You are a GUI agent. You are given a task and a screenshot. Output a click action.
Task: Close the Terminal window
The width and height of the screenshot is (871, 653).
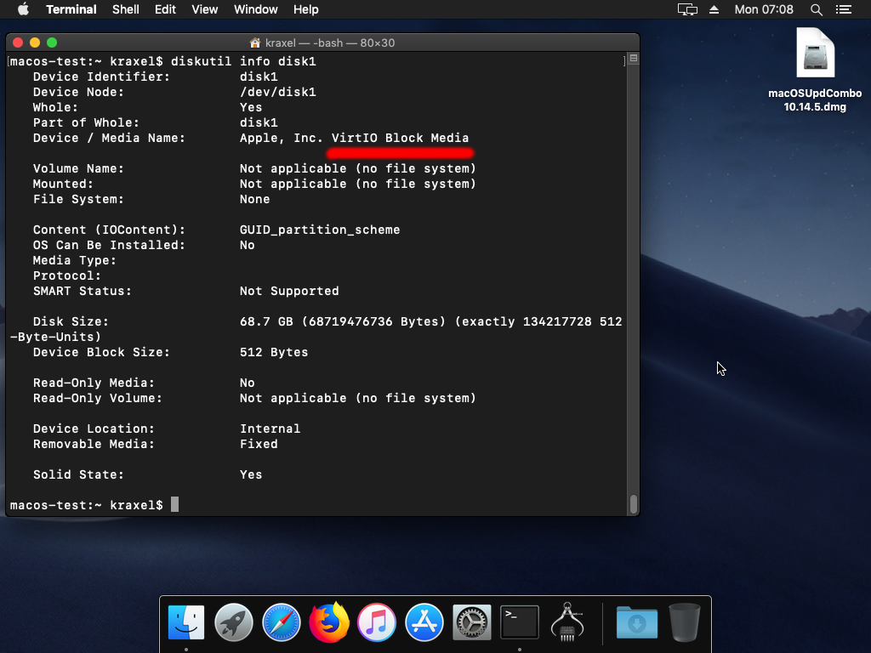point(18,43)
